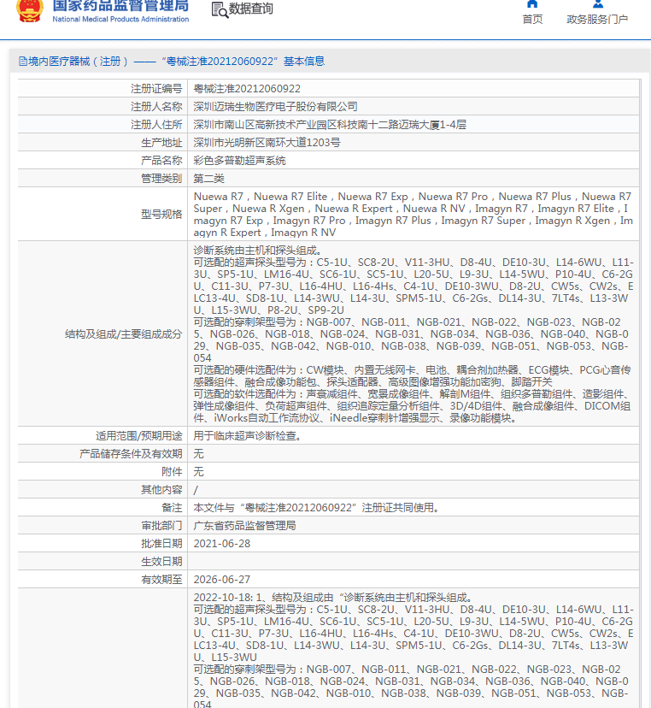The height and width of the screenshot is (708, 651).
Task: Click the 其他内容 label
Action: pos(161,490)
